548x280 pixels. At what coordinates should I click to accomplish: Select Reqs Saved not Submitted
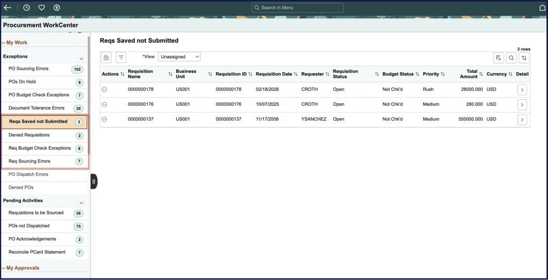pyautogui.click(x=44, y=122)
